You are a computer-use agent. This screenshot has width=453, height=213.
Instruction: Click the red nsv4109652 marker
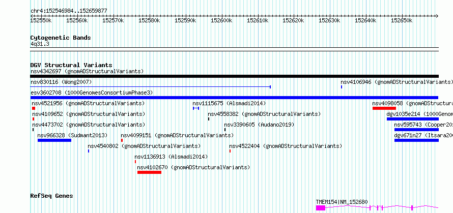[x=33, y=119]
